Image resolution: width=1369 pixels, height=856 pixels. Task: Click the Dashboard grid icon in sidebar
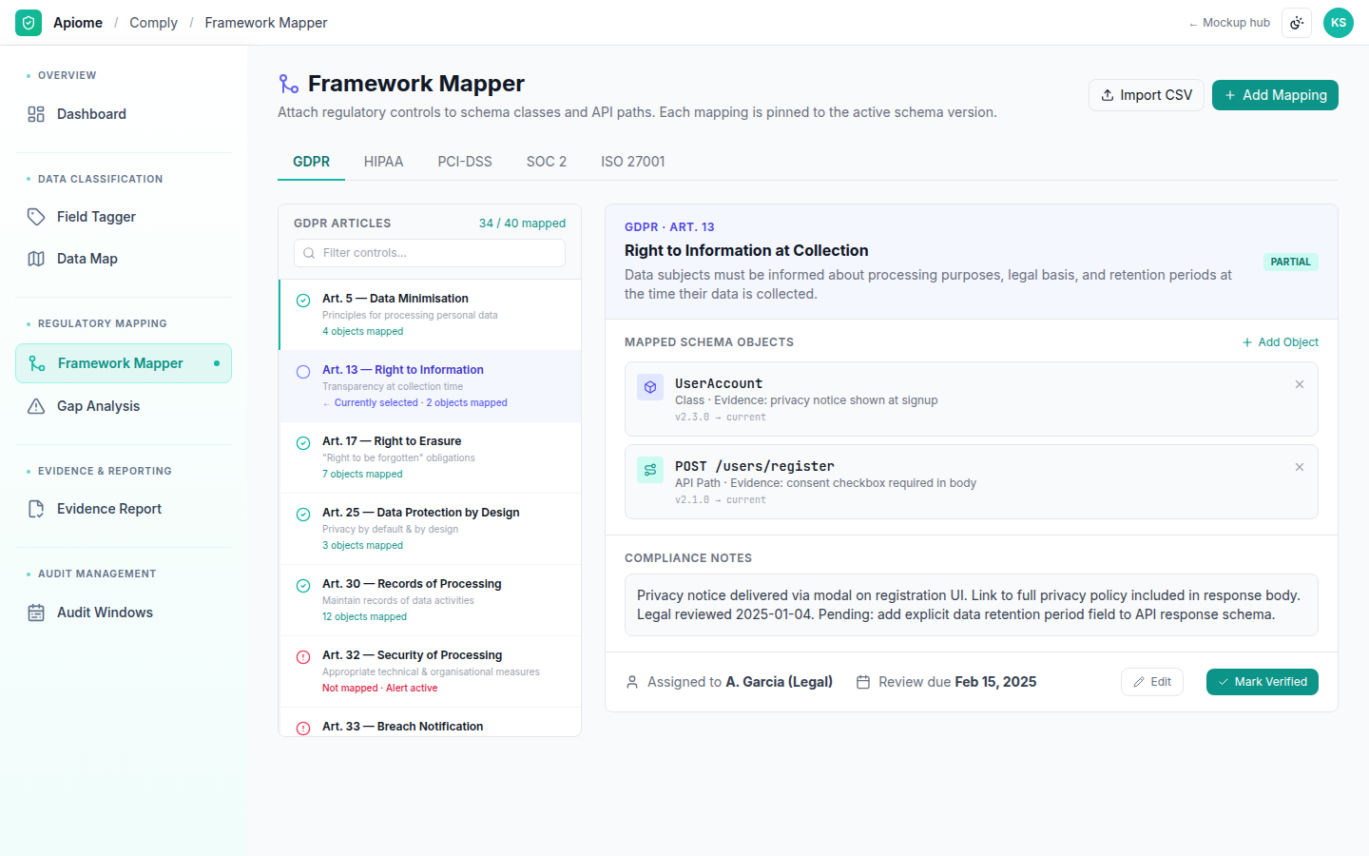36,114
